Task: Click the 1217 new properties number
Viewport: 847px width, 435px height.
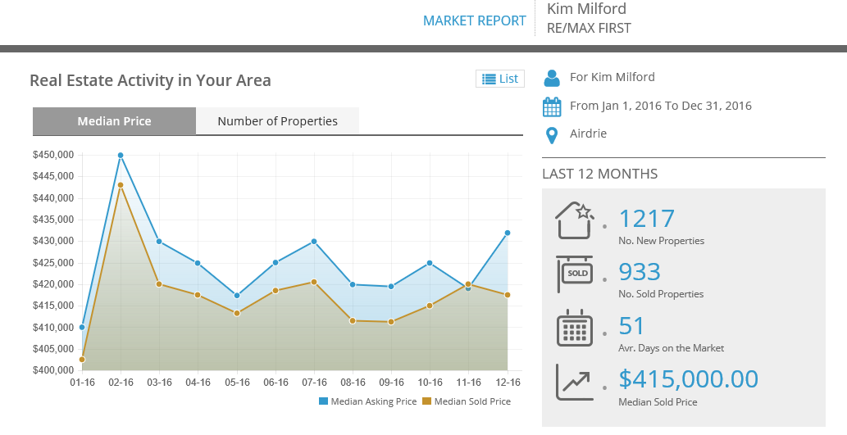Action: click(646, 219)
